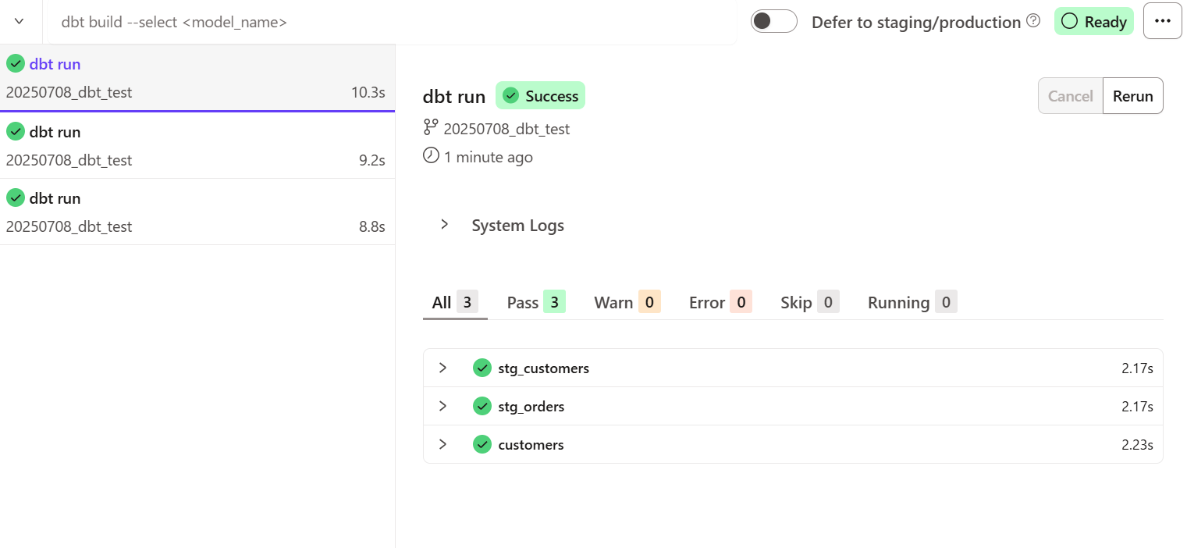
Task: Click check icon next to customers model
Action: 482,444
